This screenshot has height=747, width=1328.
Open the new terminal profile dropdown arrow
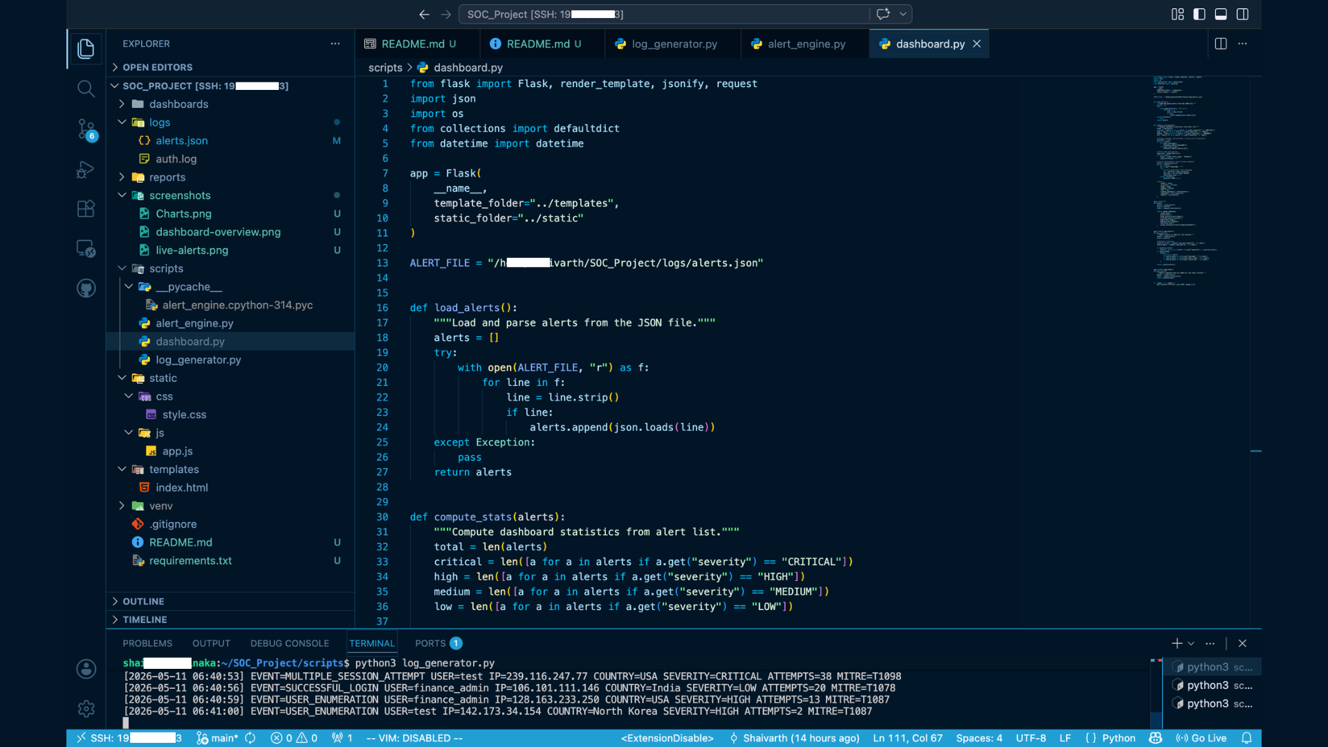(1191, 643)
